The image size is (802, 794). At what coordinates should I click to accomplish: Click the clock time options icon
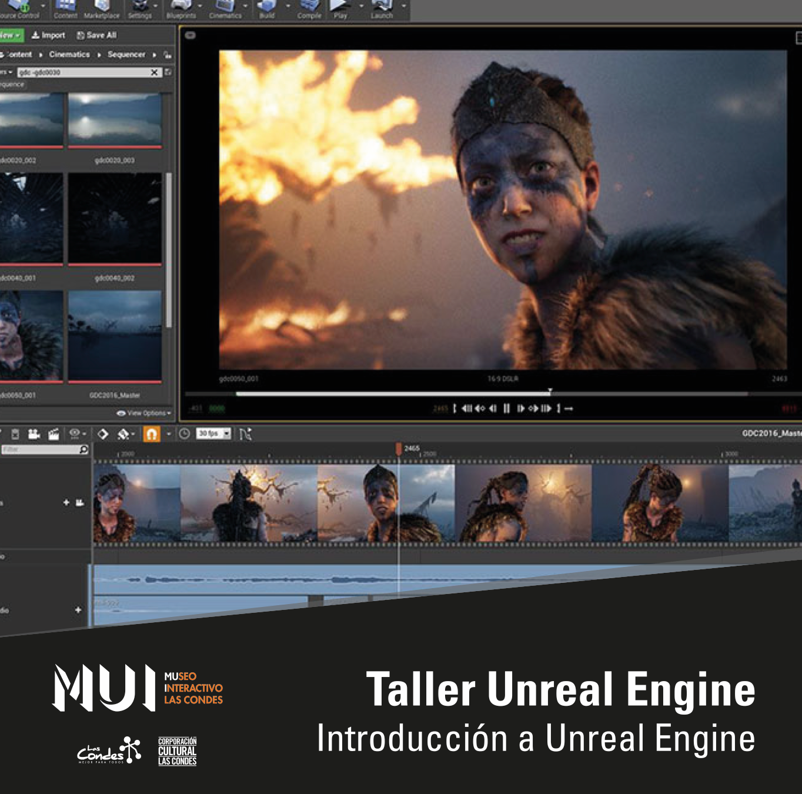184,434
